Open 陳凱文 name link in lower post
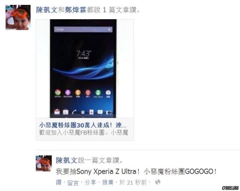Screen dimensions: 240x191 click(x=67, y=160)
